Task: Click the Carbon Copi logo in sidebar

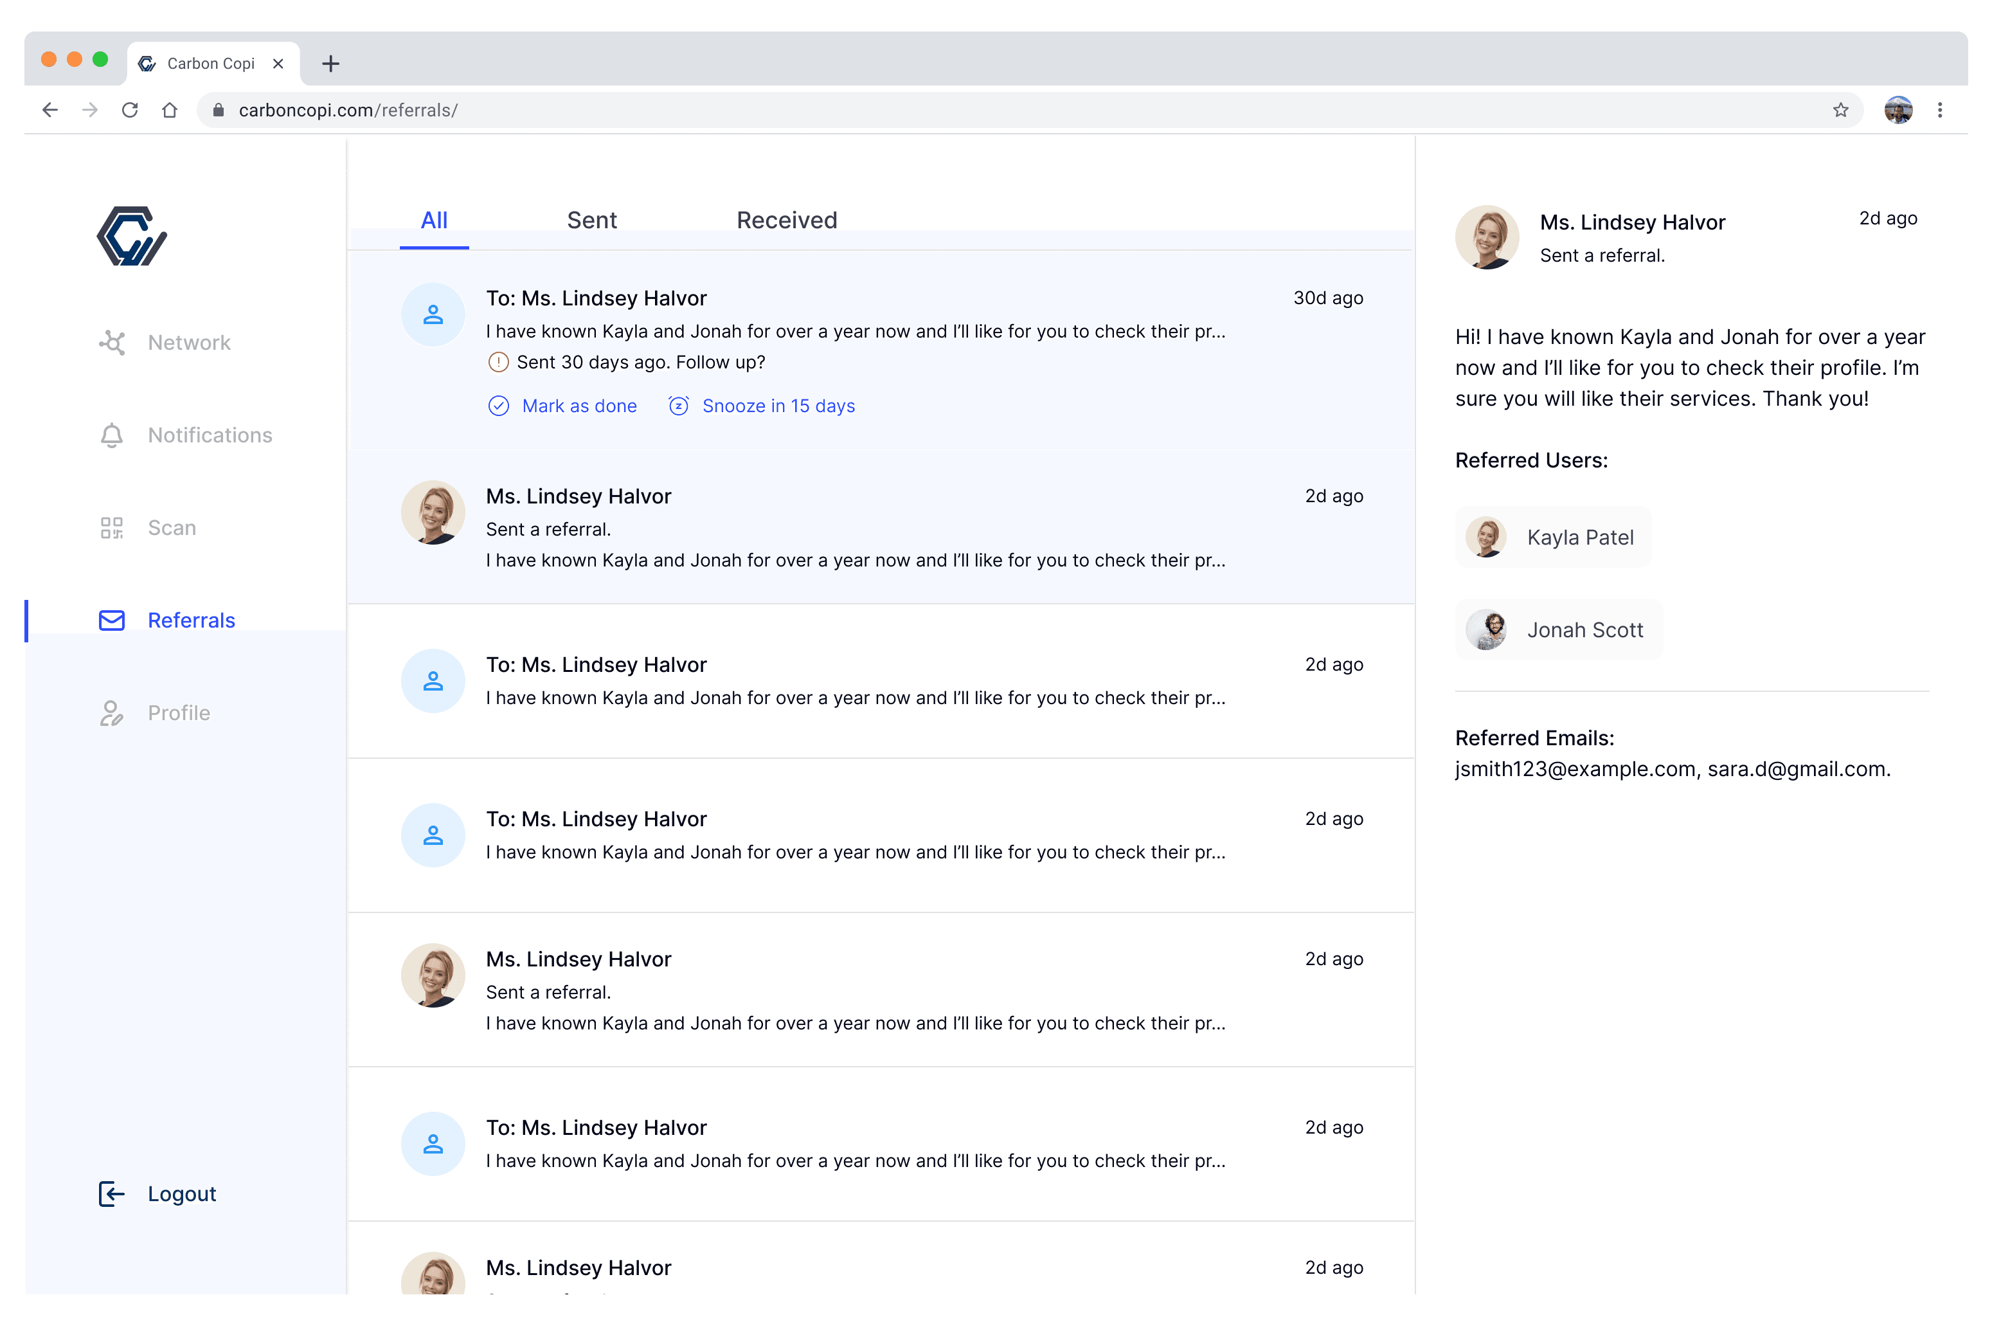Action: point(132,236)
